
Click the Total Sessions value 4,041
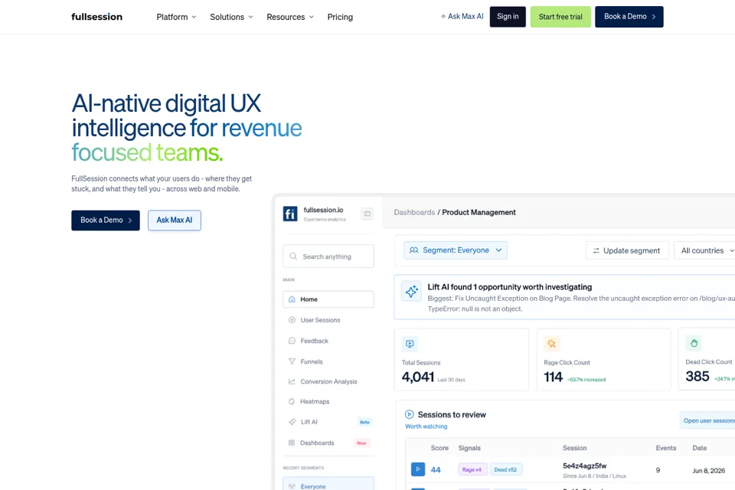pyautogui.click(x=418, y=377)
